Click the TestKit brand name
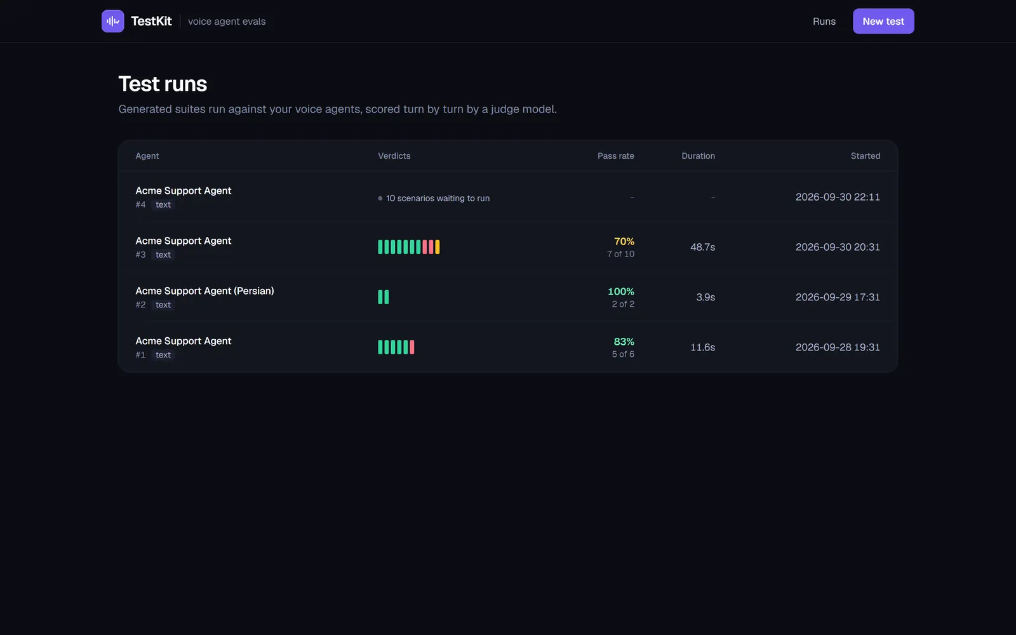Viewport: 1016px width, 635px height. pyautogui.click(x=151, y=21)
